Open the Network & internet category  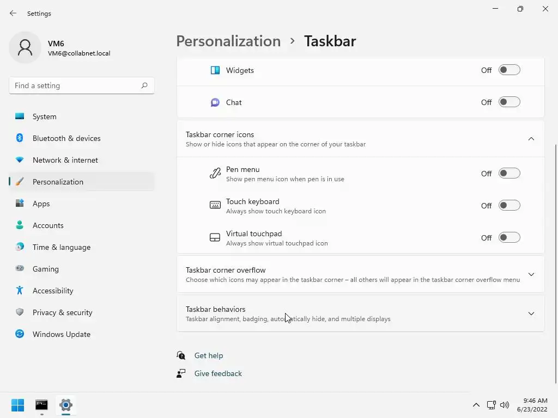tap(65, 160)
